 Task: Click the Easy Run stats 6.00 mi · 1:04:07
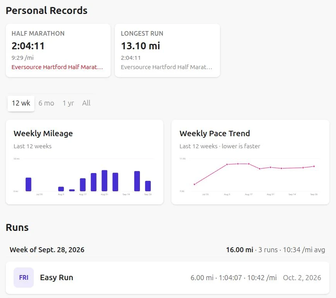(x=216, y=277)
